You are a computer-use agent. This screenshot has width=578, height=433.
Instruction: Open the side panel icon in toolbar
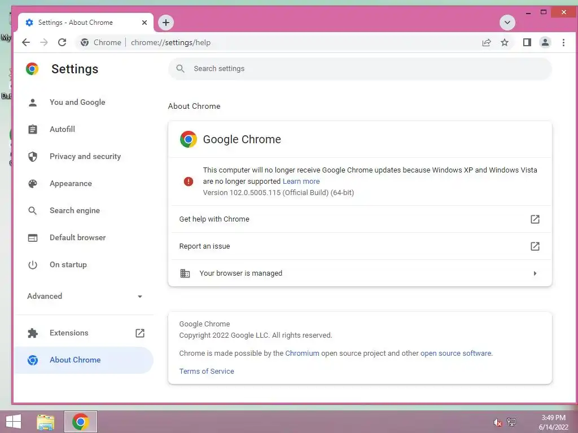[527, 42]
